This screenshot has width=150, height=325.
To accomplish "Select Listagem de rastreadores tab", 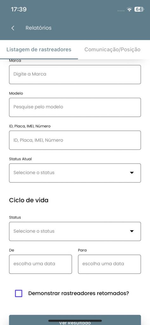I will [39, 50].
